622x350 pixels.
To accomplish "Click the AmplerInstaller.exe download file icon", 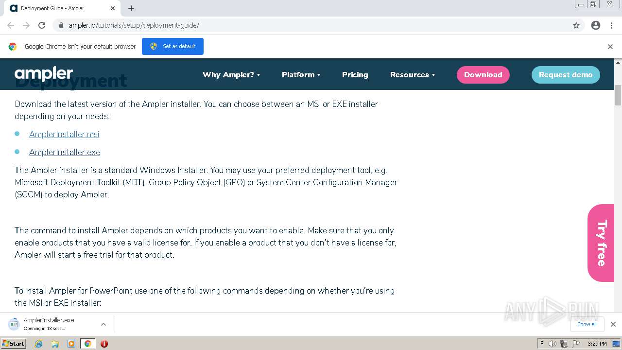I will click(x=14, y=324).
